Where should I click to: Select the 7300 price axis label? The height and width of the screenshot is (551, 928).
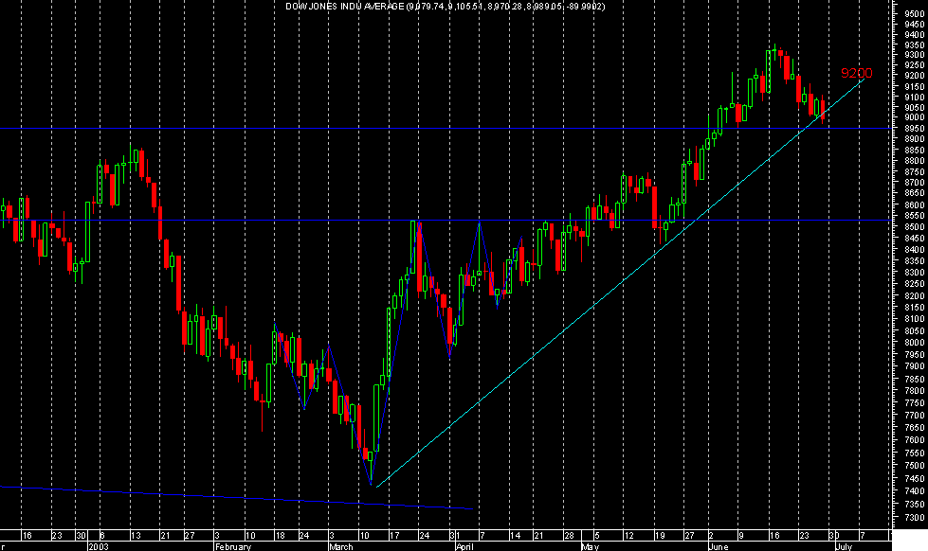pyautogui.click(x=915, y=518)
